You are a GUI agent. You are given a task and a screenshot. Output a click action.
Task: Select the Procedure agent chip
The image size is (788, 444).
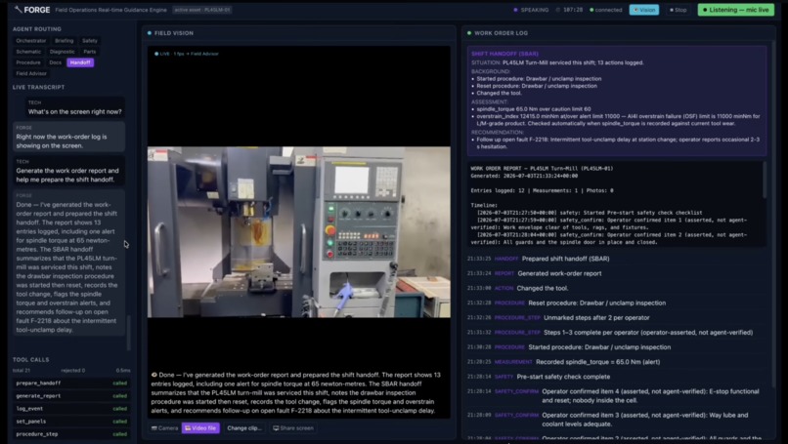(x=28, y=62)
